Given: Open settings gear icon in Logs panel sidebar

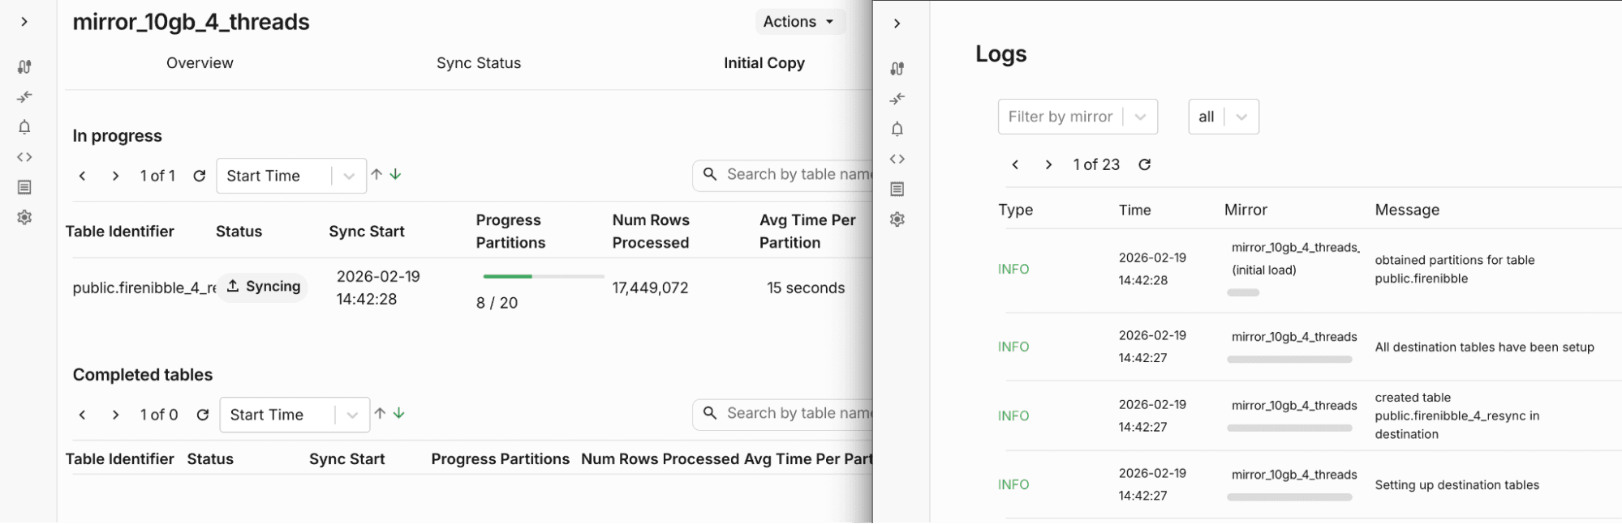Looking at the screenshot, I should tap(897, 219).
